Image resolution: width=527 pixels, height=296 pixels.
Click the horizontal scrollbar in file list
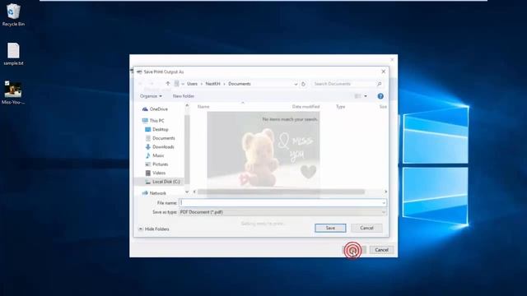[x=281, y=192]
